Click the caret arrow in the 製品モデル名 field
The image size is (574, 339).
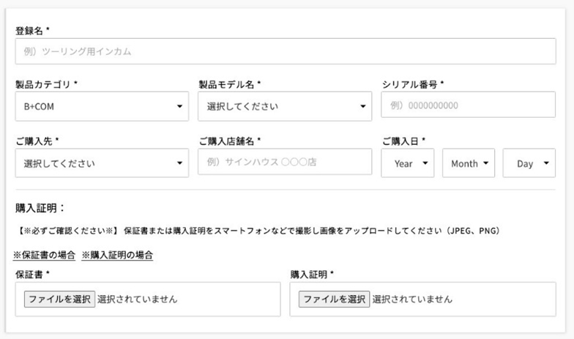click(x=362, y=107)
